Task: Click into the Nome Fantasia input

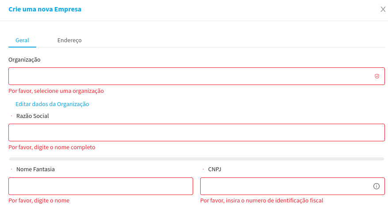Action: (x=101, y=186)
